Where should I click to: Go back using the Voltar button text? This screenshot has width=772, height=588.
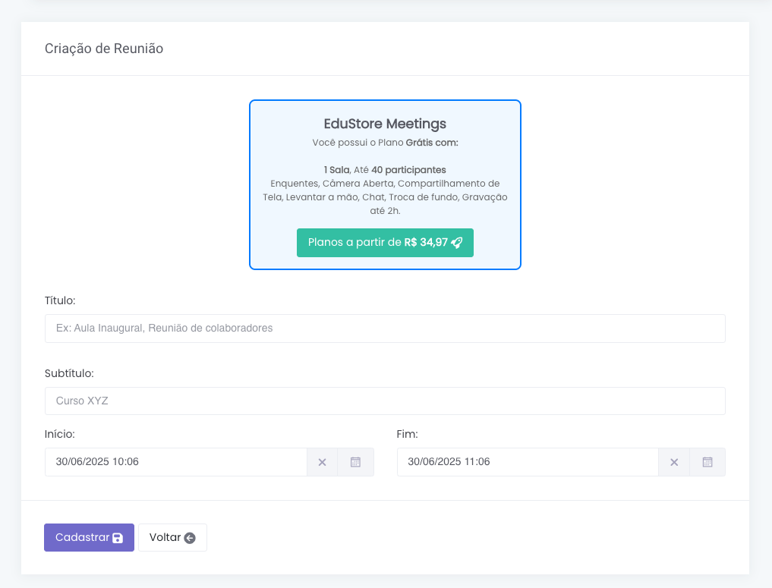pyautogui.click(x=165, y=537)
